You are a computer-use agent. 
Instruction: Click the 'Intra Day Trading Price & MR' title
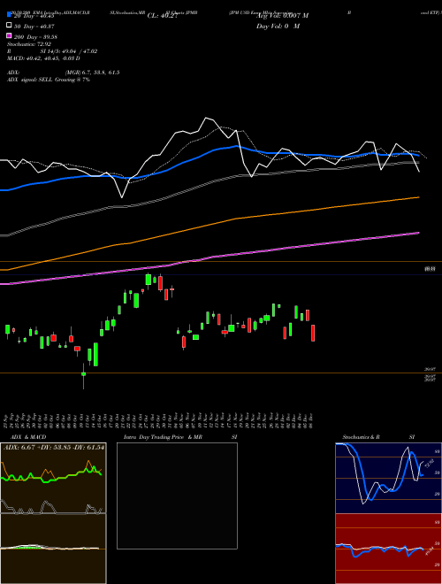coord(163,437)
